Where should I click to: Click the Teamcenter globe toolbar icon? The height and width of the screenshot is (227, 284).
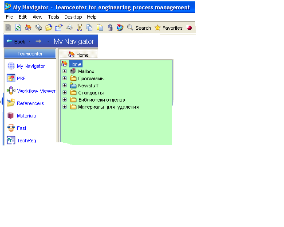pos(120,27)
